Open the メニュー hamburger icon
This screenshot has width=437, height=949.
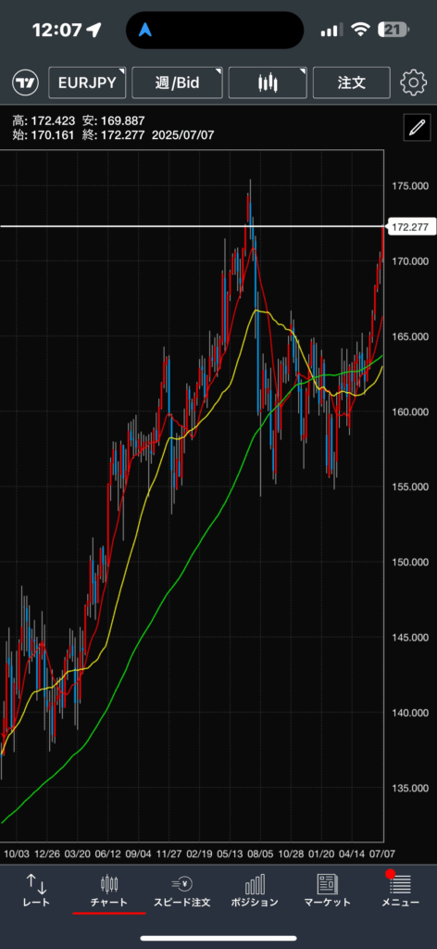[x=400, y=885]
